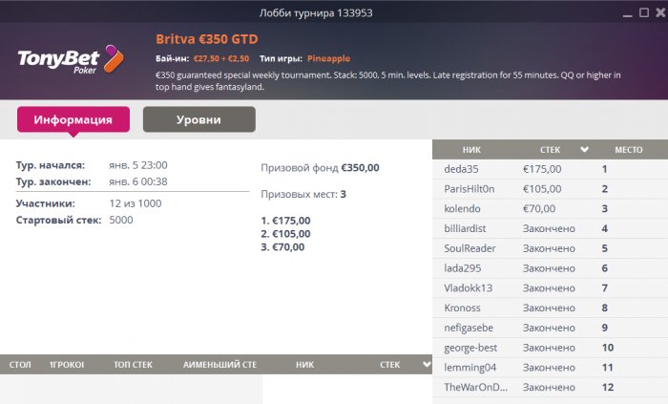This screenshot has width=668, height=404.
Task: Minimize the tournament lobby window
Action: tap(627, 15)
